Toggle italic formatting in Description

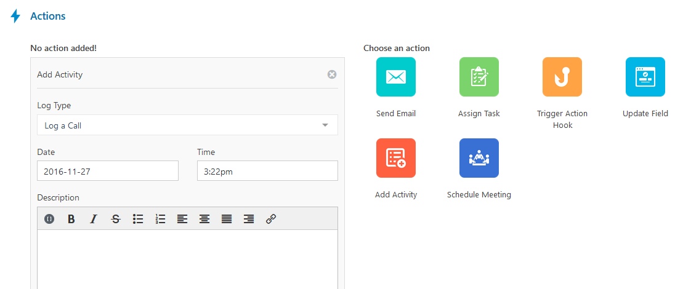pyautogui.click(x=93, y=219)
